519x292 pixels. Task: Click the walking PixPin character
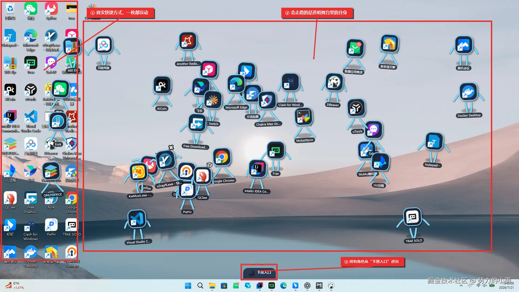188,190
